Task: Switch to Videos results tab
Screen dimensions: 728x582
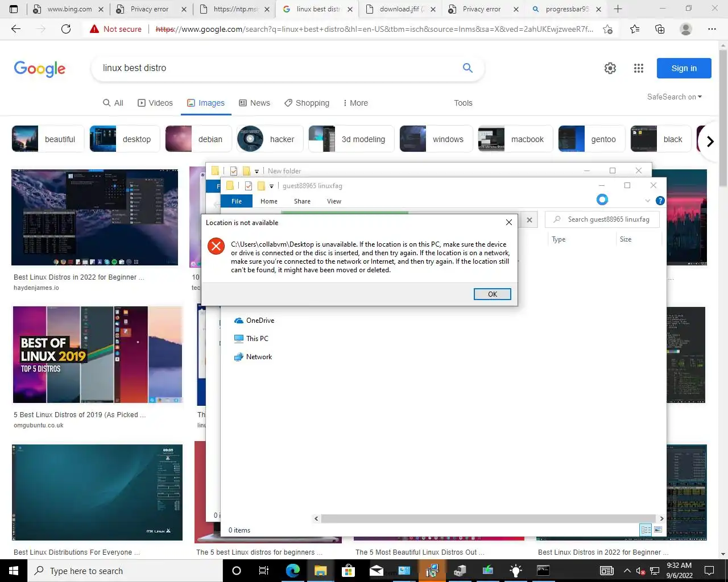Action: point(155,103)
